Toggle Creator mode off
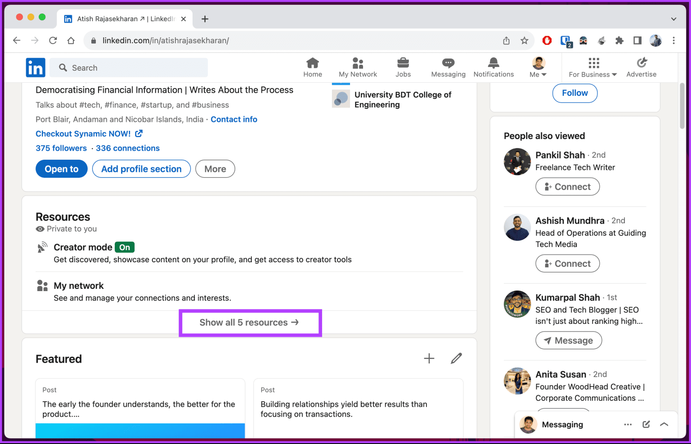The image size is (691, 444). pos(125,247)
